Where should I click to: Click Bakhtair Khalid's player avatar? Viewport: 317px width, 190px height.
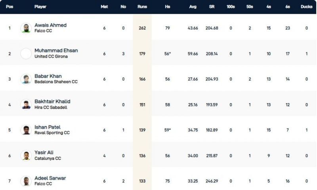pyautogui.click(x=26, y=104)
